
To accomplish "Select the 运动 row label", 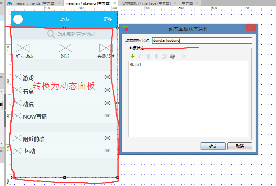I will (30, 151).
